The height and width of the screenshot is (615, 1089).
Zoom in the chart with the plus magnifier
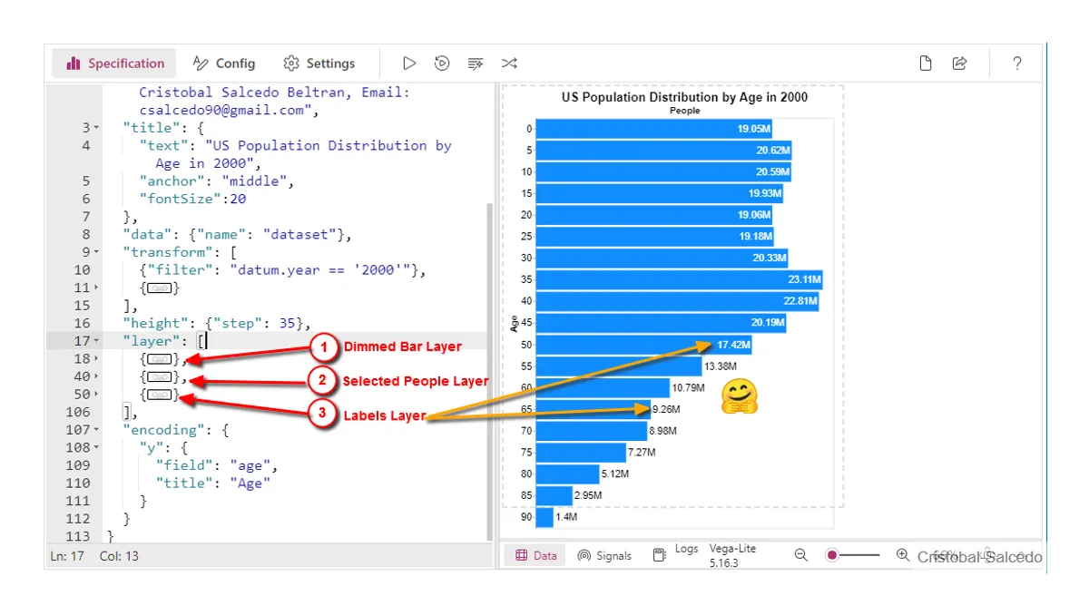pyautogui.click(x=902, y=554)
